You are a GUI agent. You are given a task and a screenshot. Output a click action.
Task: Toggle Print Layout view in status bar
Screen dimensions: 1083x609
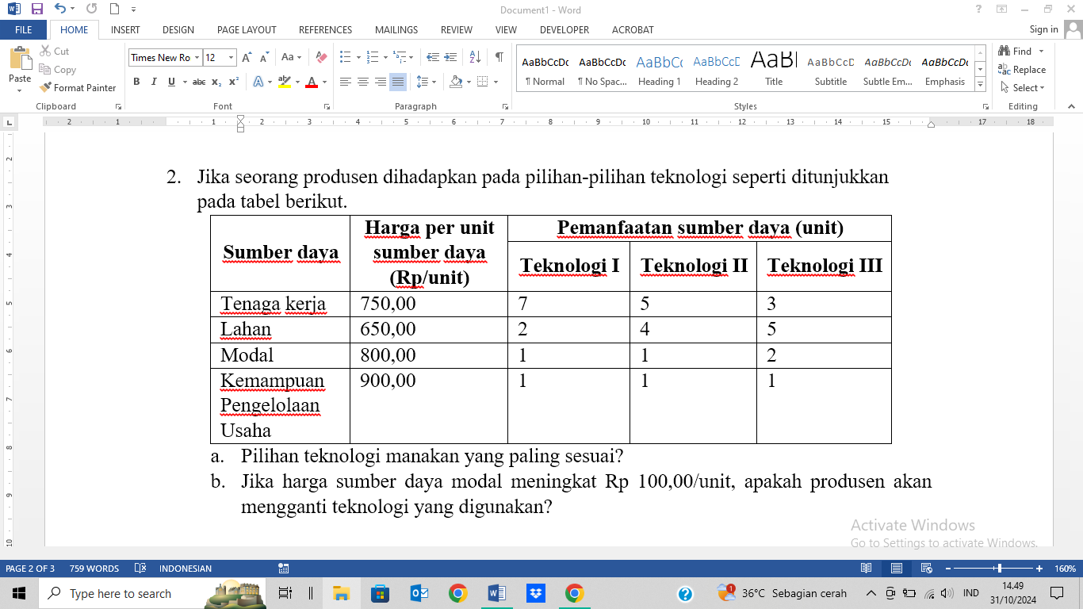point(896,569)
